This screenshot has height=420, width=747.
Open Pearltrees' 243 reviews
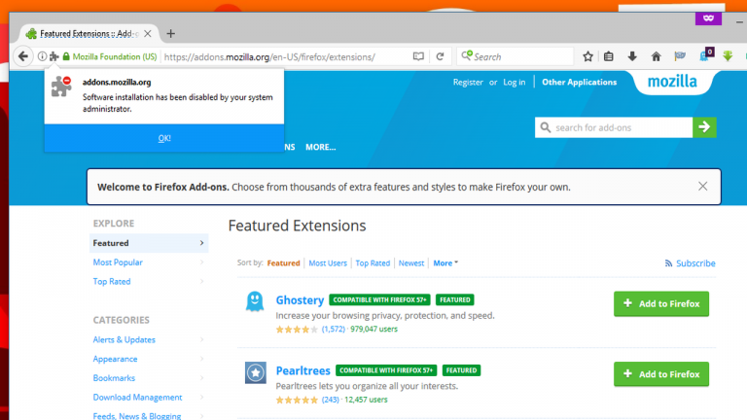coord(330,400)
